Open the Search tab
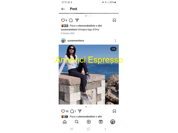The height and width of the screenshot is (133, 178). click(x=77, y=122)
